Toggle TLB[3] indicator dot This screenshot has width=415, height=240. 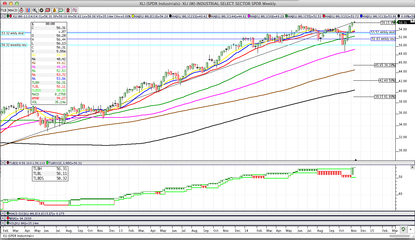pyautogui.click(x=7, y=163)
